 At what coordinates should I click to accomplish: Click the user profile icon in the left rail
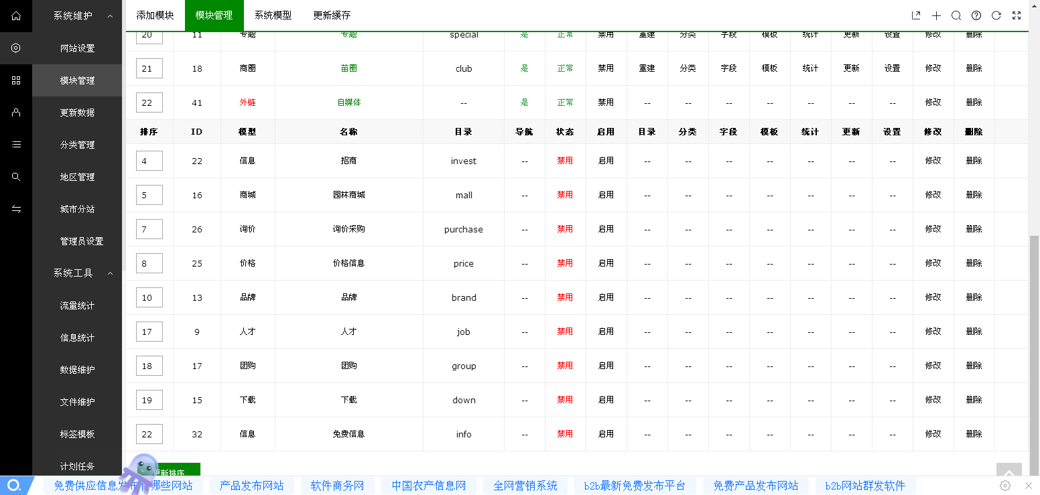click(16, 113)
